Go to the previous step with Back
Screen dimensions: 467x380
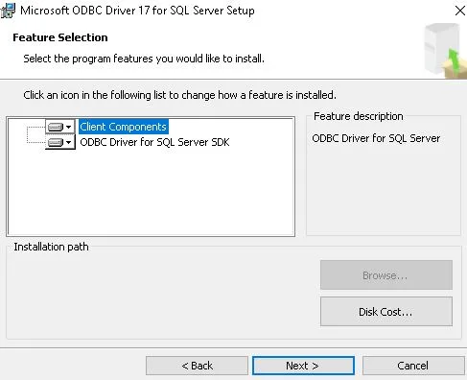pyautogui.click(x=197, y=366)
